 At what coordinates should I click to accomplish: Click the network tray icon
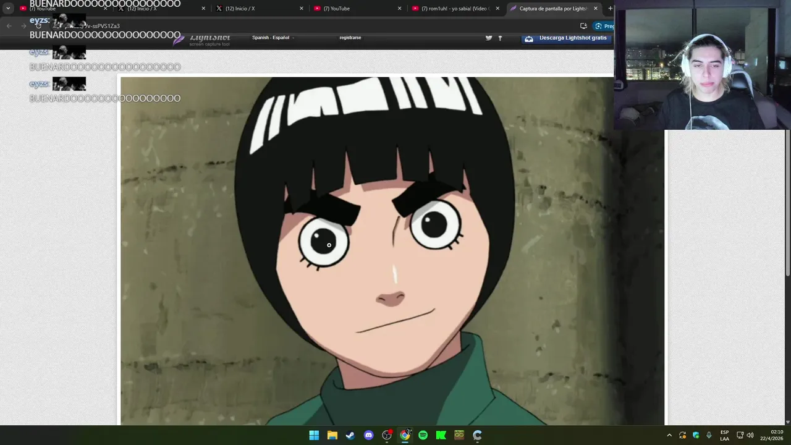click(x=740, y=435)
